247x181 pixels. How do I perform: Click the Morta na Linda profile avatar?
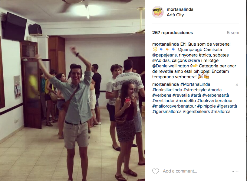pyautogui.click(x=158, y=12)
